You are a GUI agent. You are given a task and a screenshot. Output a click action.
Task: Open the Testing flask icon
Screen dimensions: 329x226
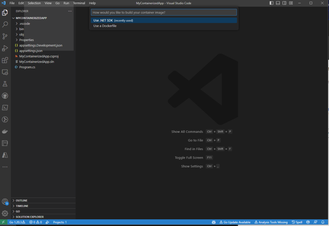5,84
